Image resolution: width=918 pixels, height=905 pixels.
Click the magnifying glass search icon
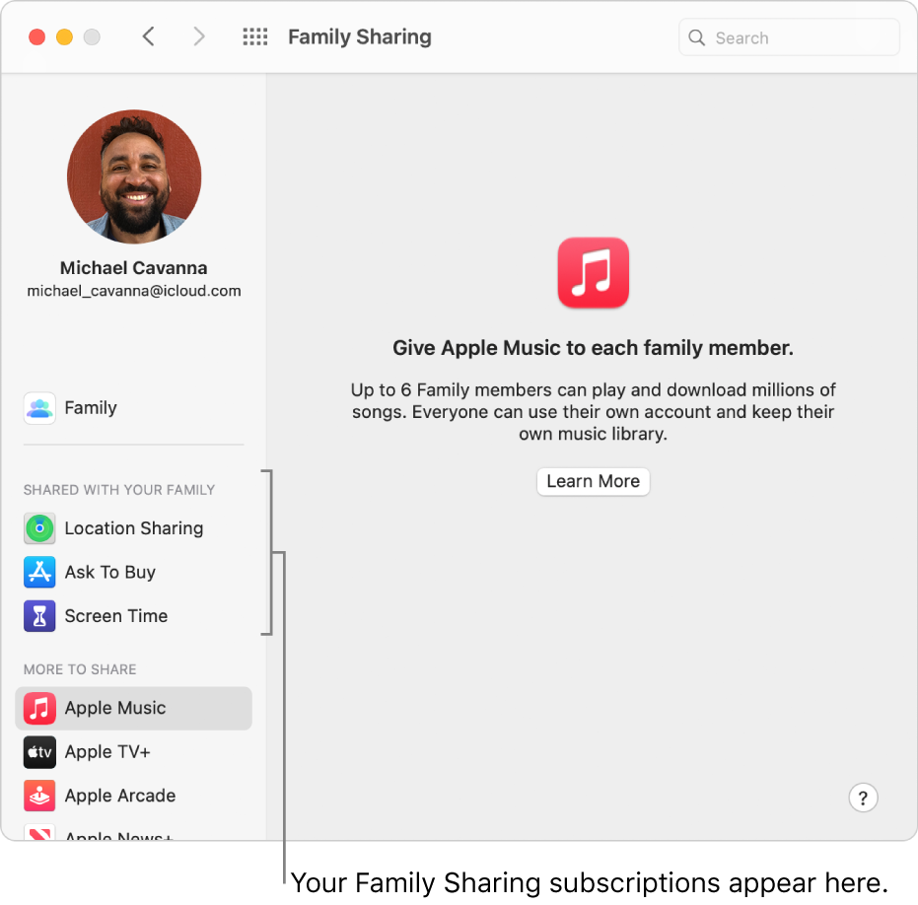coord(696,38)
